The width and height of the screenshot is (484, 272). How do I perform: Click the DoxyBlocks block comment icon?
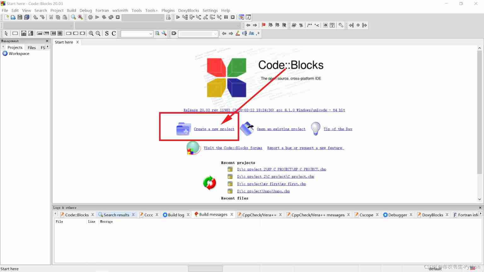tap(310, 25)
